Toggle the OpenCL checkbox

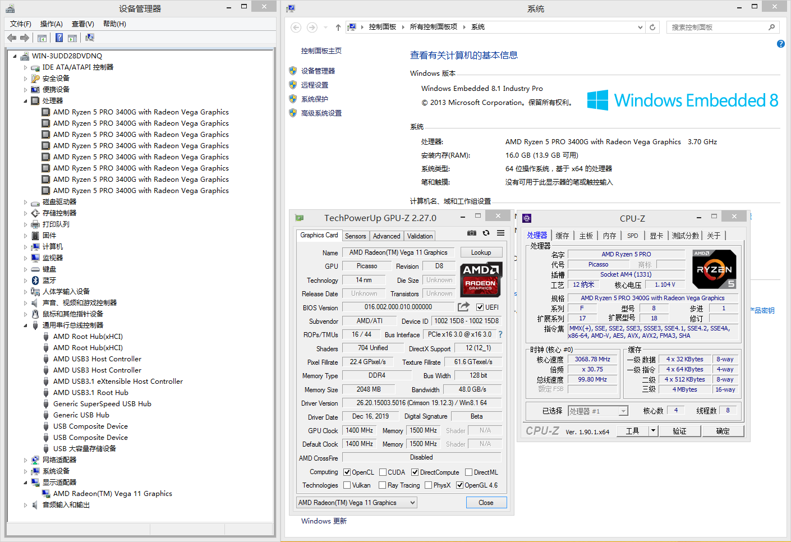coord(347,472)
